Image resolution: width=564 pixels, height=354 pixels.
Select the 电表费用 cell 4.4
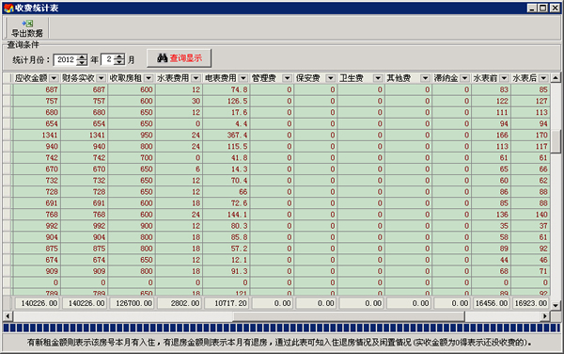tap(227, 124)
